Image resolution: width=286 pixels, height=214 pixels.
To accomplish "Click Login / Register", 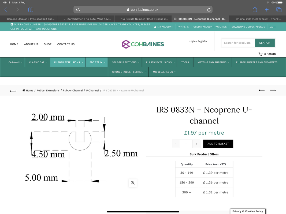I will tap(198, 41).
